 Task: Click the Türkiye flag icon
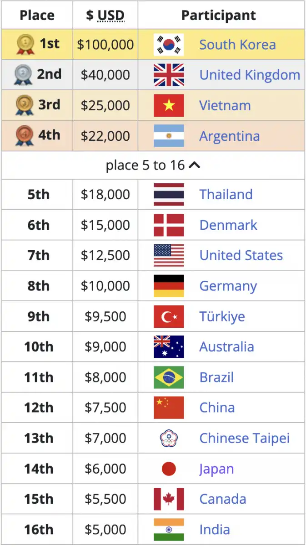tap(169, 316)
